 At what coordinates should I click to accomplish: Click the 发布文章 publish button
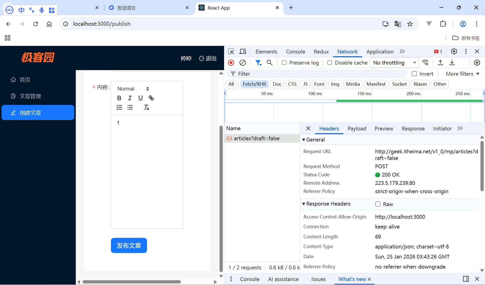tap(129, 245)
